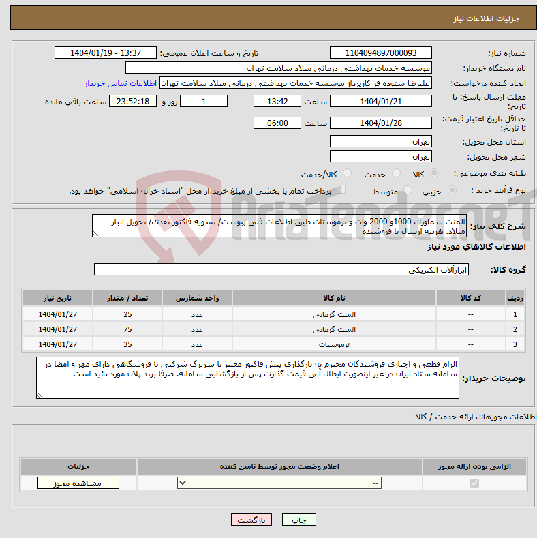
Task: Click quantity cell 25
Action: coord(127,314)
